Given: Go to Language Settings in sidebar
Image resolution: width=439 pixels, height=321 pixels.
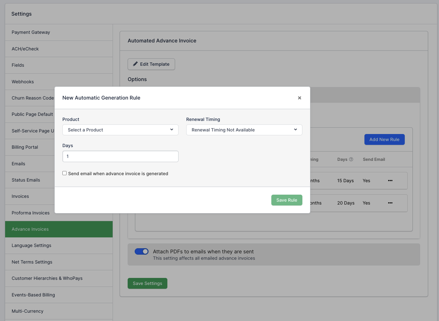Looking at the screenshot, I should click(x=31, y=245).
